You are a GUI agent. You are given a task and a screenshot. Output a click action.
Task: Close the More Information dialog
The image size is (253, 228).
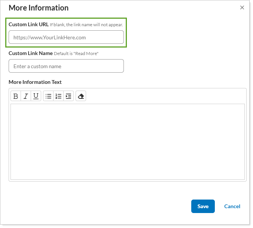242,7
